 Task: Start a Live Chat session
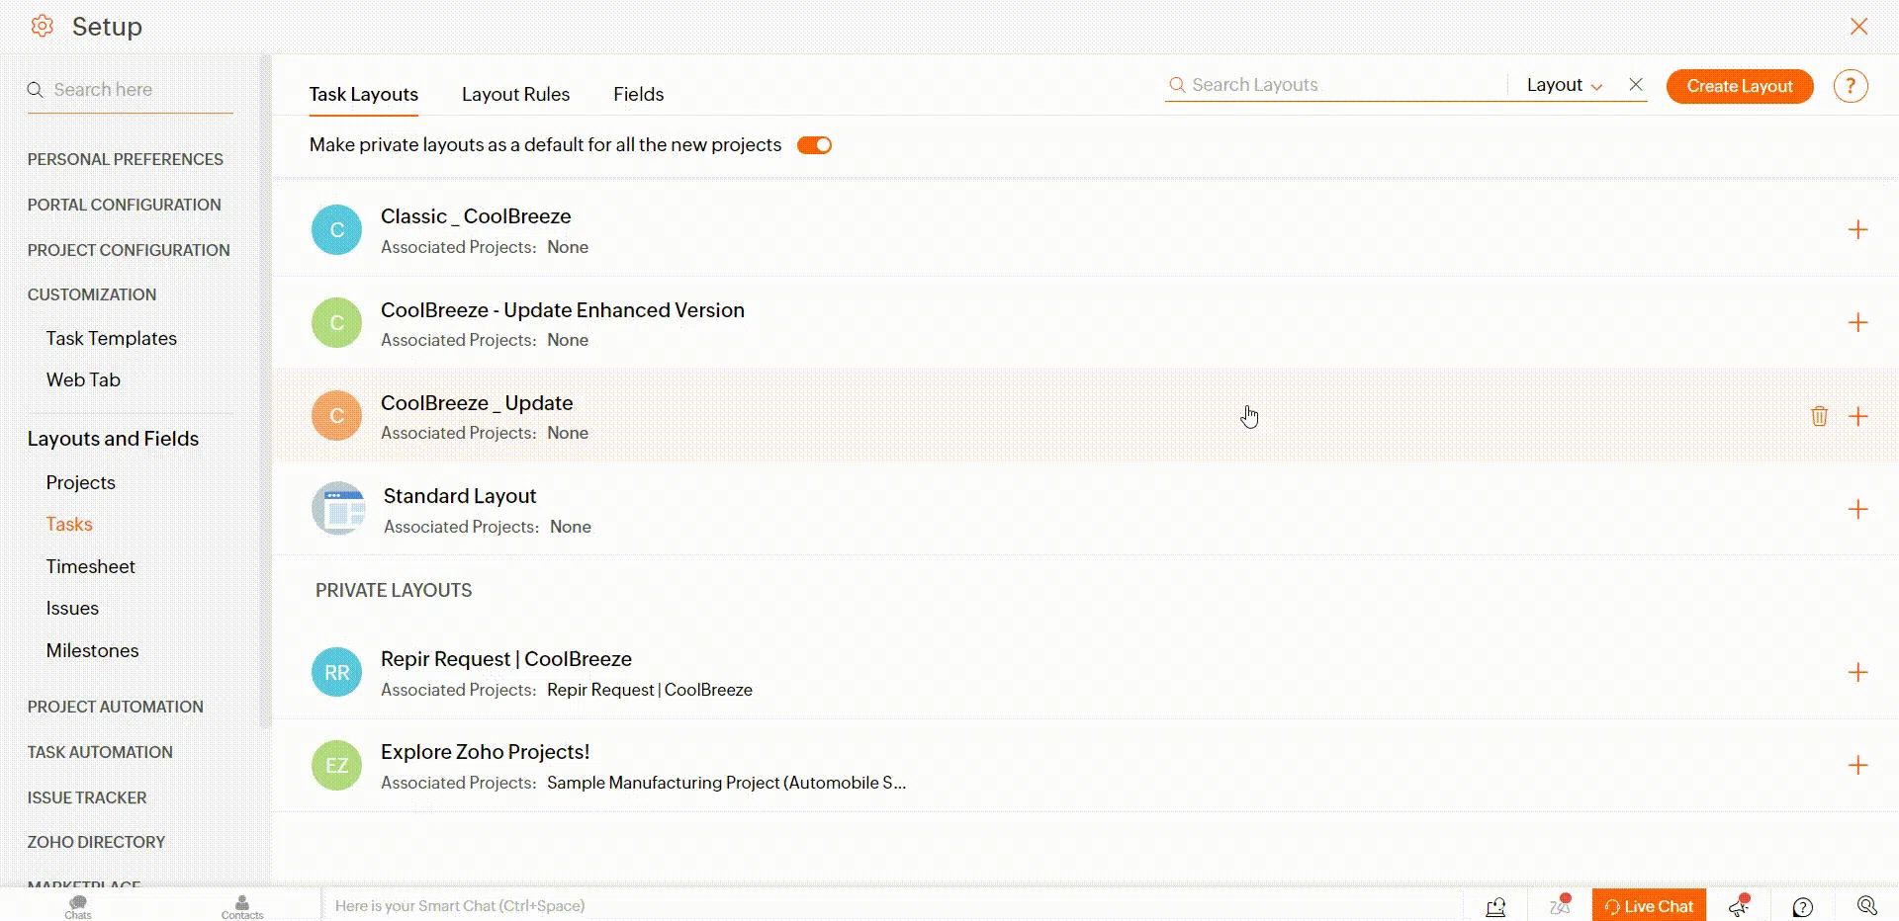(1649, 906)
